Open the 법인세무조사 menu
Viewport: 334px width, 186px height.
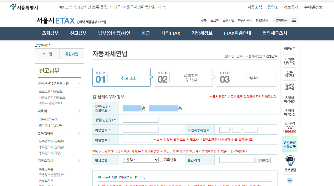(275, 33)
